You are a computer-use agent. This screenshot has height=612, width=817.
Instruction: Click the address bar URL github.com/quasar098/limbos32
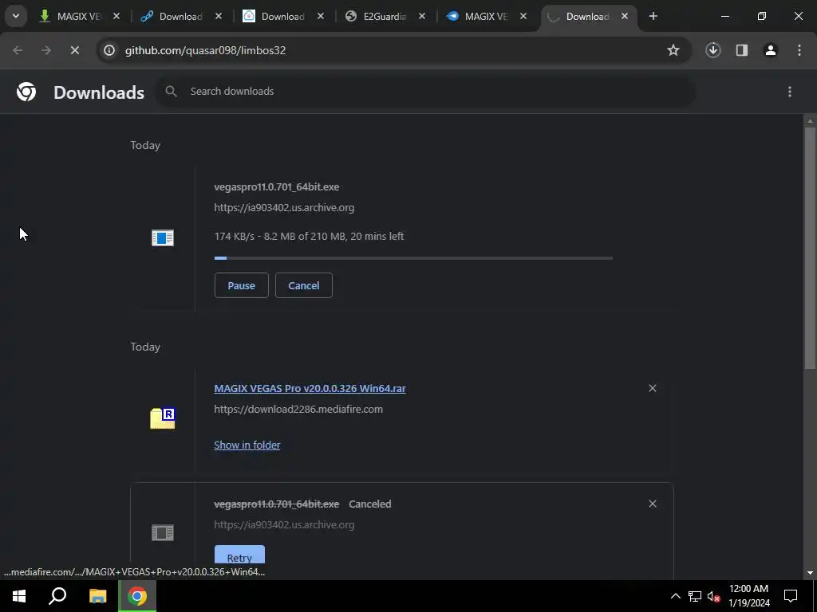205,50
